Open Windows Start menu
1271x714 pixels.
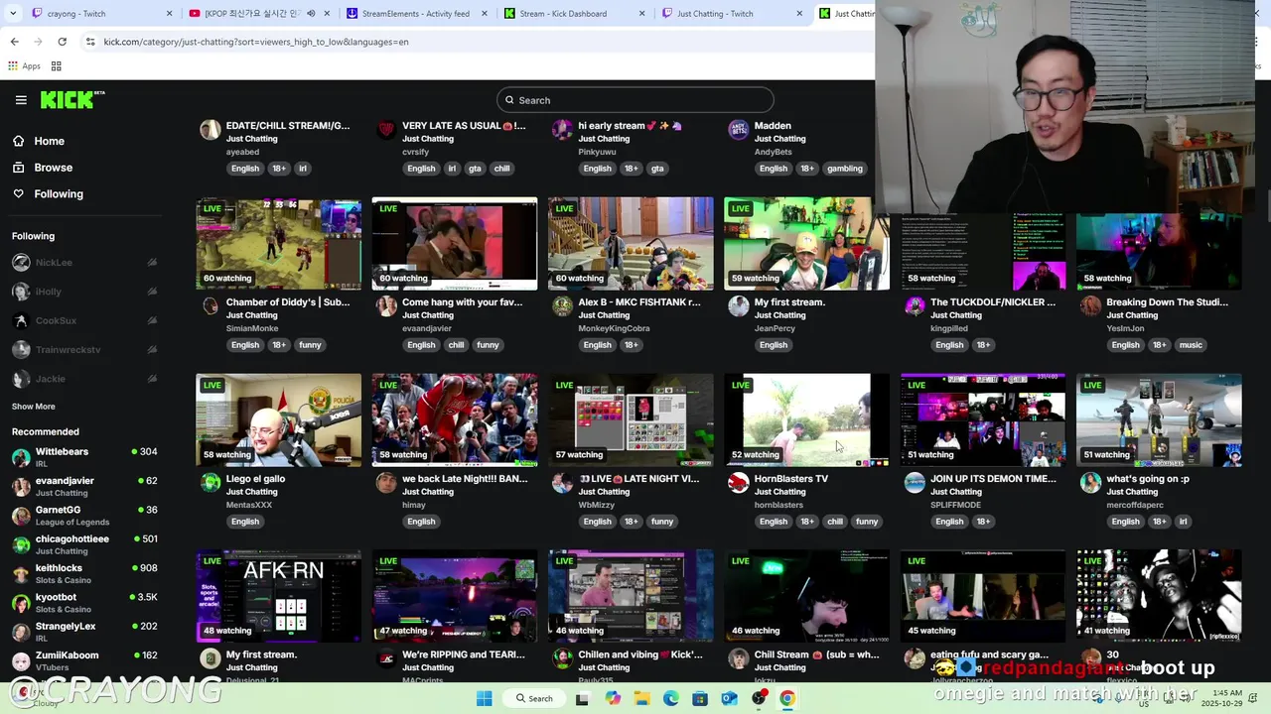click(x=484, y=698)
